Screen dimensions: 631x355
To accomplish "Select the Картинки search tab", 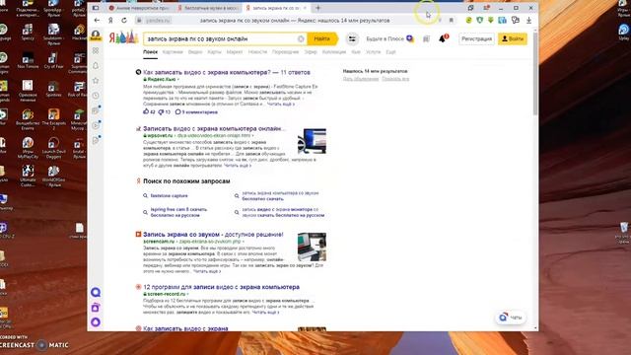I will pyautogui.click(x=173, y=52).
